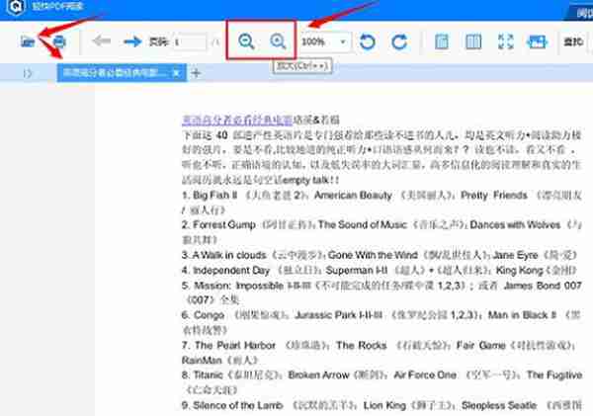The height and width of the screenshot is (416, 593).
Task: Click the text 'Independent Day'
Action: (231, 271)
